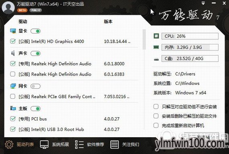Click version 6.0.1.6383 text
Image resolution: width=229 pixels, height=154 pixels.
tap(114, 74)
